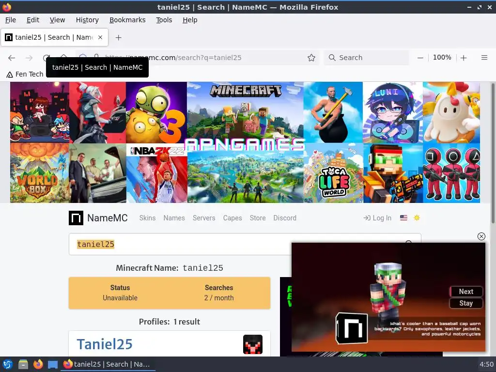
Task: Zoom in using the plus icon
Action: (x=464, y=58)
